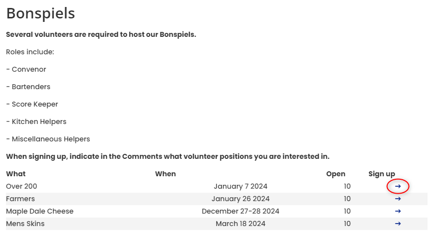Screen dimensions: 430x235
Task: Click the "Sign up" column header
Action: pos(382,174)
